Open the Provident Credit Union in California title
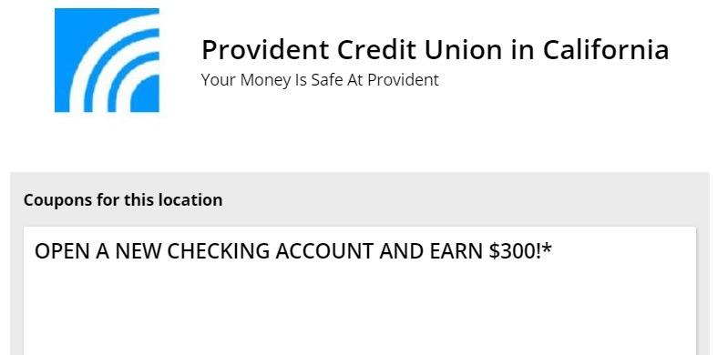Viewport: 728px width, 355px height. [435, 50]
